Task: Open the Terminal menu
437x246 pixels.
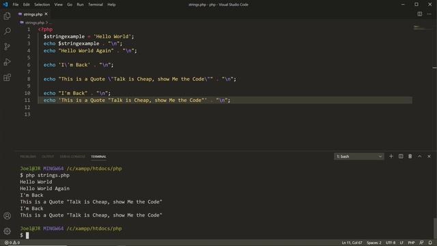Action: [x=96, y=5]
